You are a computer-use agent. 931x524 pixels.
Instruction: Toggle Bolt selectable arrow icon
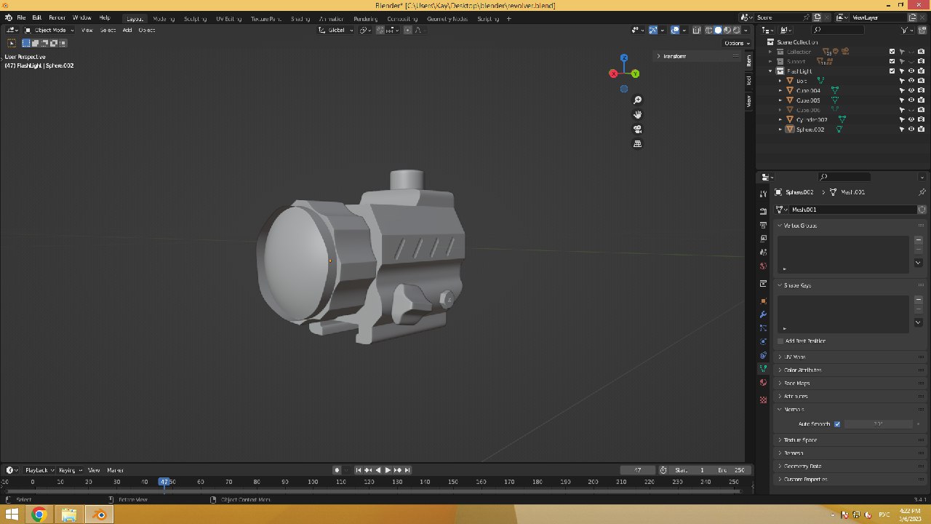point(902,81)
